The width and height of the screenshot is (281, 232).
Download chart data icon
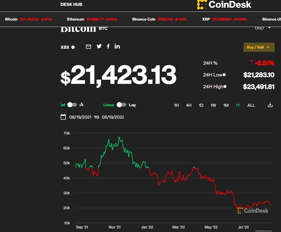click(x=270, y=105)
